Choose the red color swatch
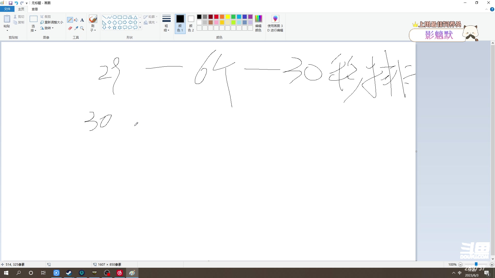This screenshot has height=278, width=495. tap(216, 16)
